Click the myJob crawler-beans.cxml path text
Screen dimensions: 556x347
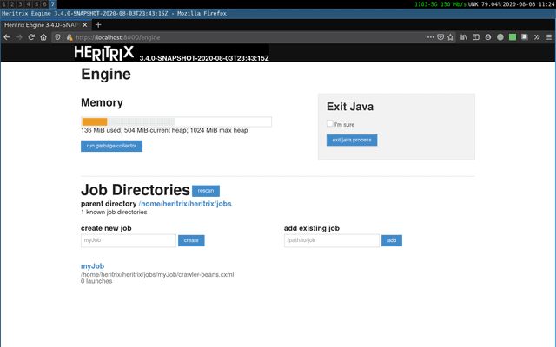[157, 274]
